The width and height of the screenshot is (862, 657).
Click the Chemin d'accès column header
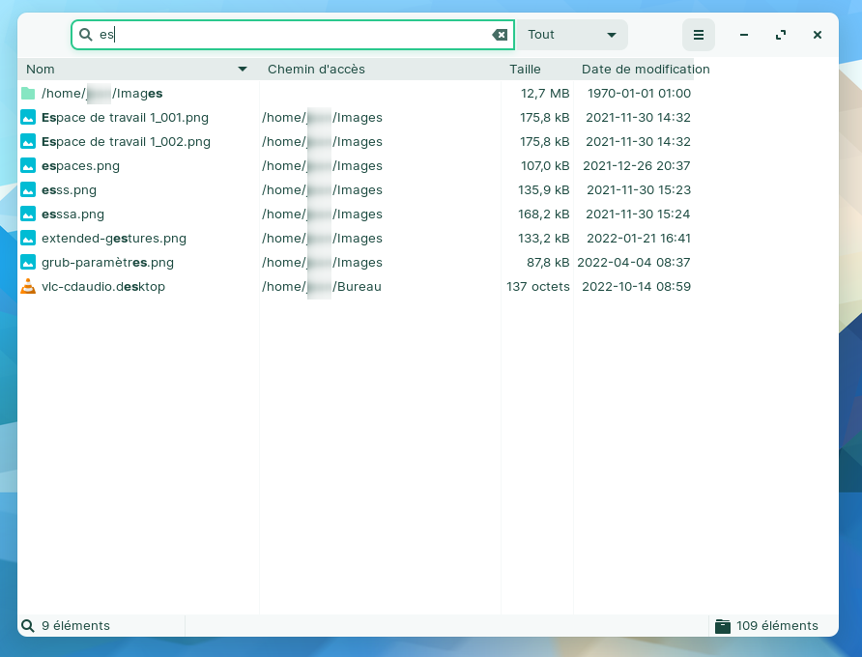(x=316, y=70)
